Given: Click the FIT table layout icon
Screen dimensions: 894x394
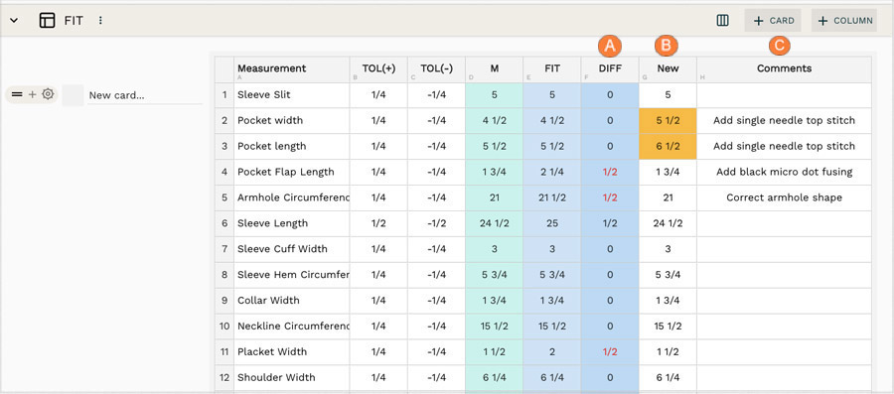Looking at the screenshot, I should coord(47,21).
